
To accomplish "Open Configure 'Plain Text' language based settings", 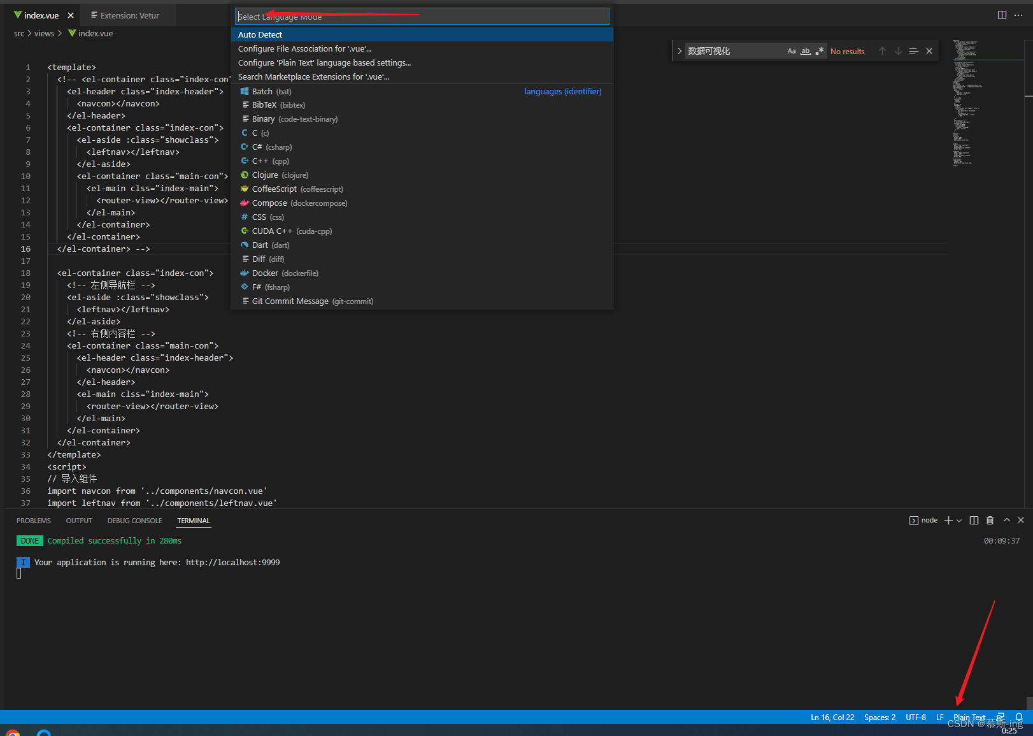I will (x=422, y=62).
